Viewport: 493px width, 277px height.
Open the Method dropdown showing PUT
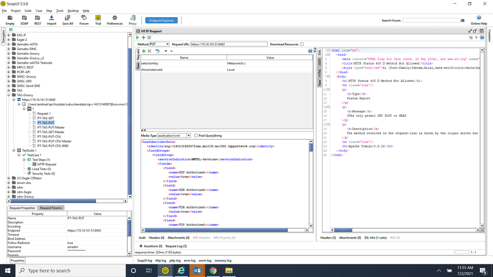pos(159,44)
